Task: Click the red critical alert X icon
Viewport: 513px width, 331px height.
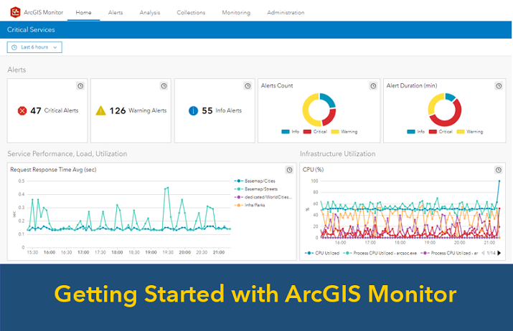Action: point(22,111)
